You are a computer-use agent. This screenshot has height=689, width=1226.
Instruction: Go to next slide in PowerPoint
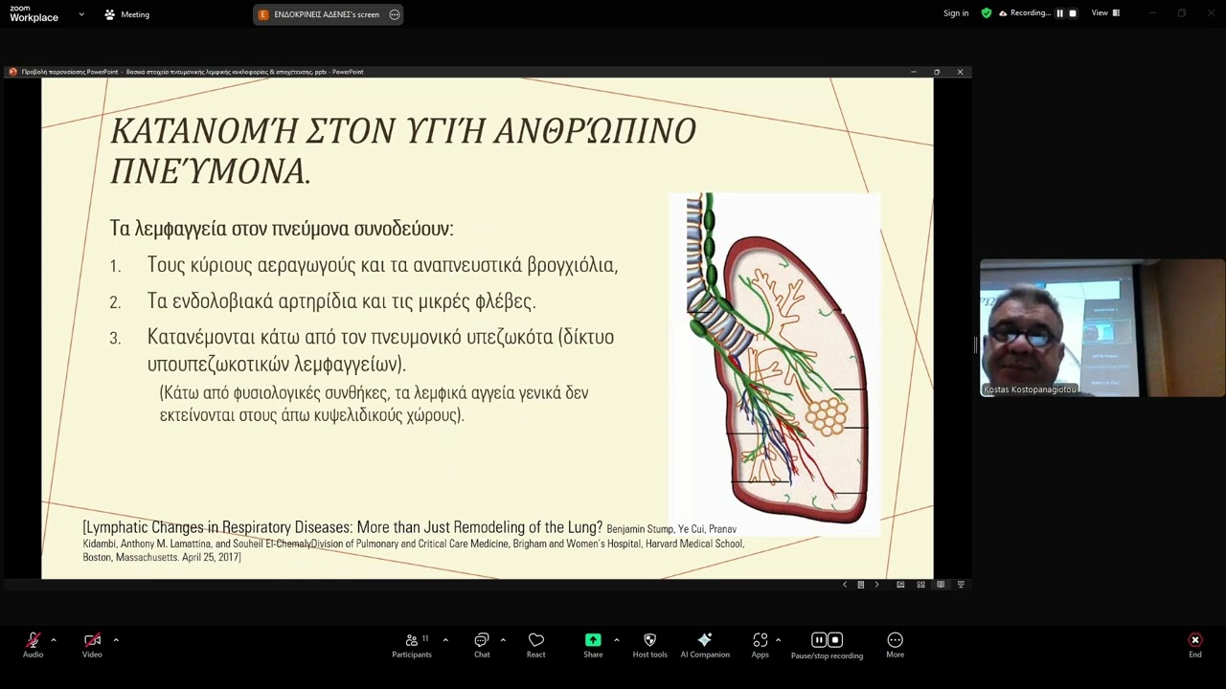pyautogui.click(x=876, y=585)
